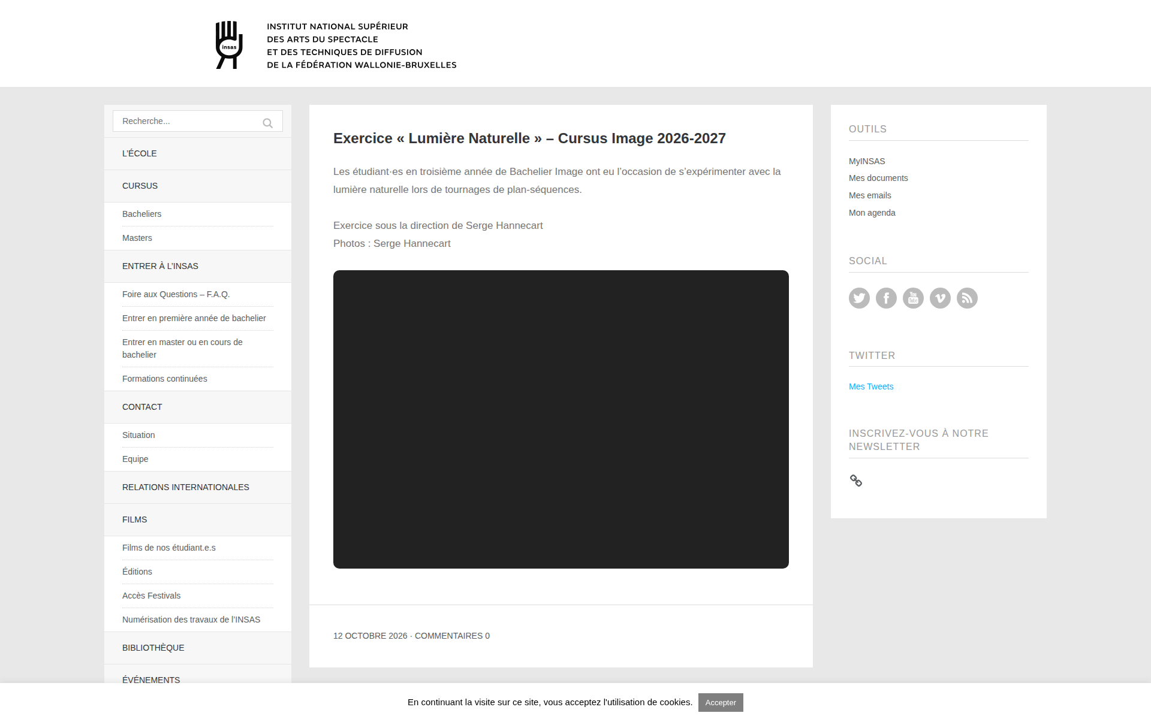Open the CONTACT menu section
This screenshot has width=1151, height=719.
198,407
